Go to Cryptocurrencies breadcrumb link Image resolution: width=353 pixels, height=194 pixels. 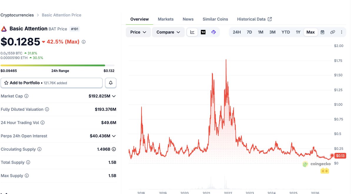pos(17,15)
